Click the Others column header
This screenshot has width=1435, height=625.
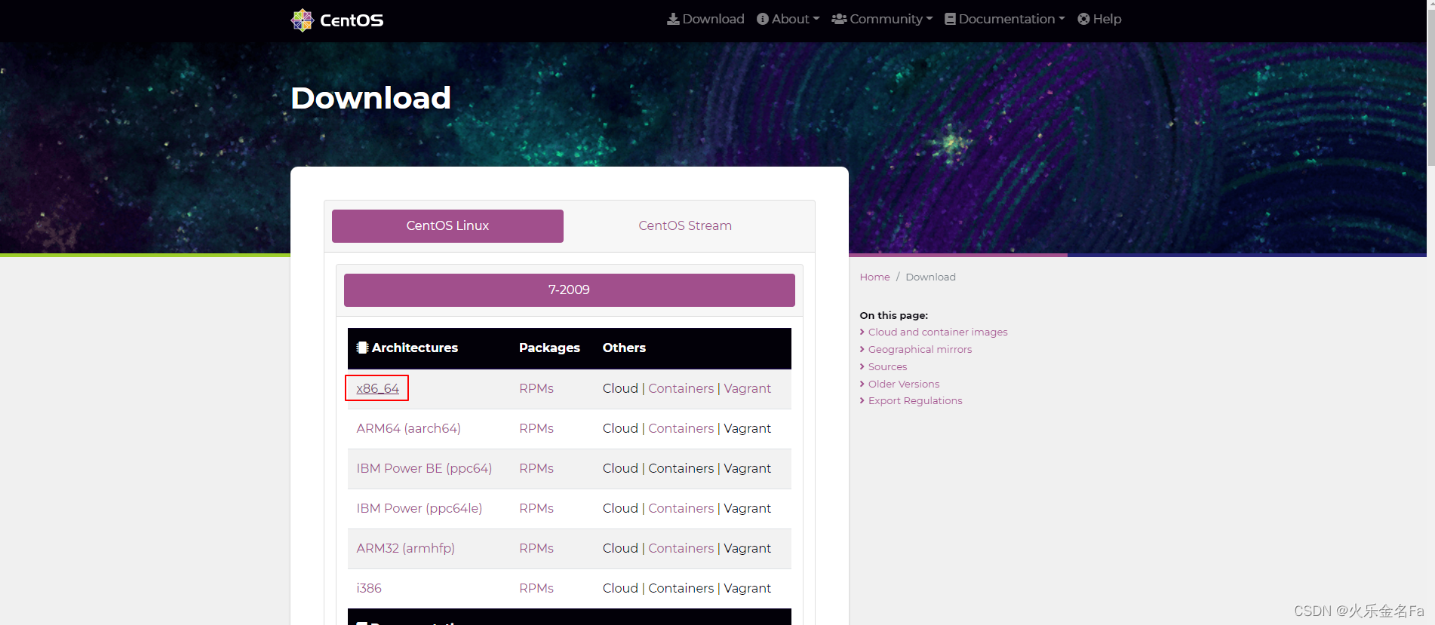coord(624,348)
